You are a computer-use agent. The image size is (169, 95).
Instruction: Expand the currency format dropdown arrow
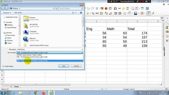click(x=90, y=13)
